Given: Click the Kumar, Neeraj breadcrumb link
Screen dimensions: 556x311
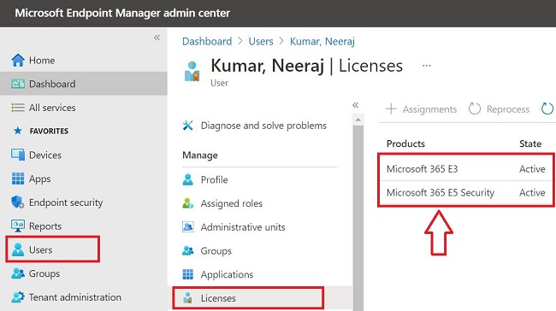Looking at the screenshot, I should pos(322,42).
